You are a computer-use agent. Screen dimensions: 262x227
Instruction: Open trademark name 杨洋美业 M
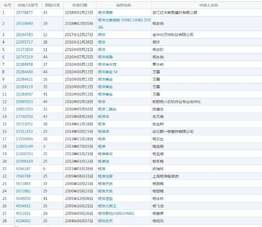[107, 72]
